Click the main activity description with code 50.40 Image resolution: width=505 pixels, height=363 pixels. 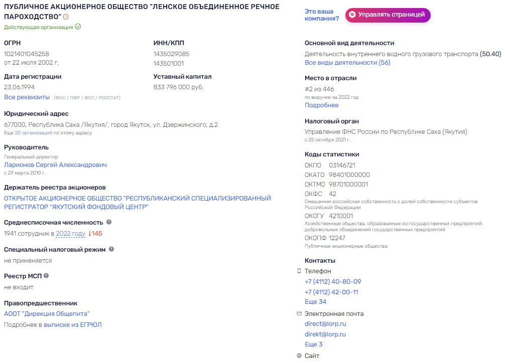[x=403, y=54]
